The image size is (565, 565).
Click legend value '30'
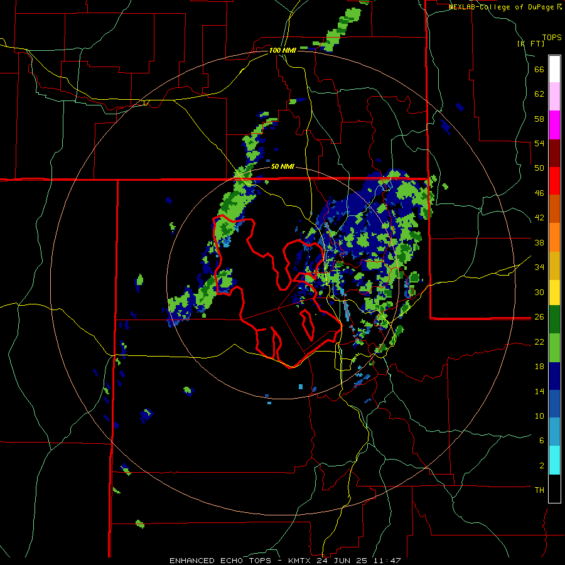pyautogui.click(x=539, y=292)
